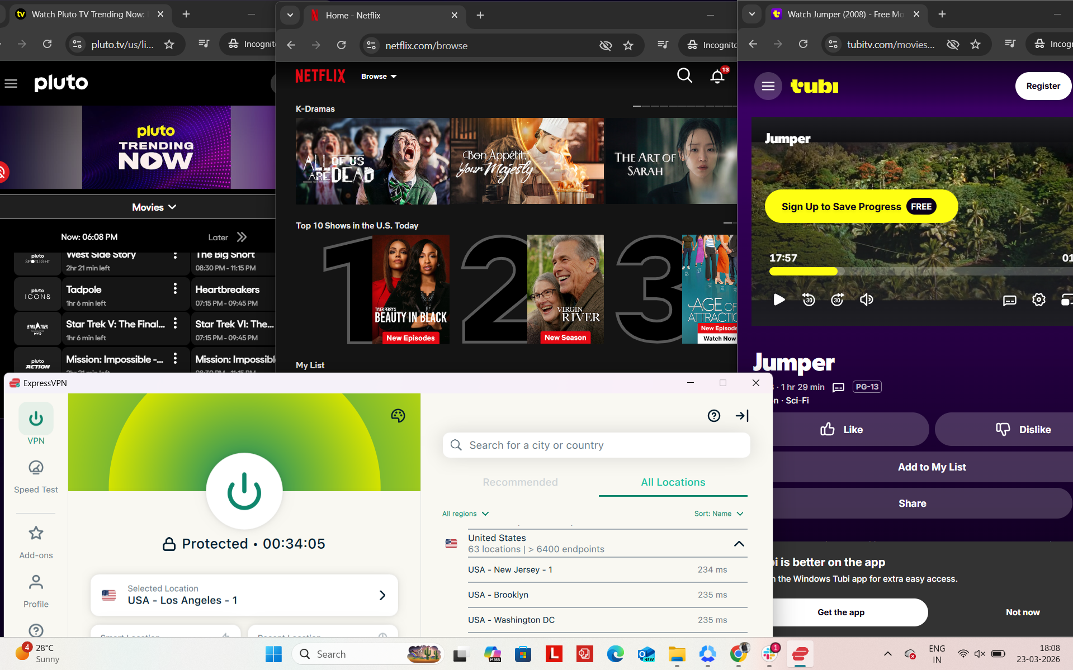
Task: Open ExpressVPN help question icon
Action: click(714, 416)
